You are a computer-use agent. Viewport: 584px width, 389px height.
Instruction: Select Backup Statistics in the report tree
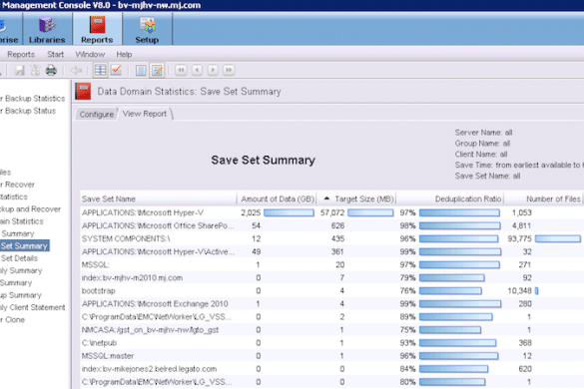[x=33, y=99]
